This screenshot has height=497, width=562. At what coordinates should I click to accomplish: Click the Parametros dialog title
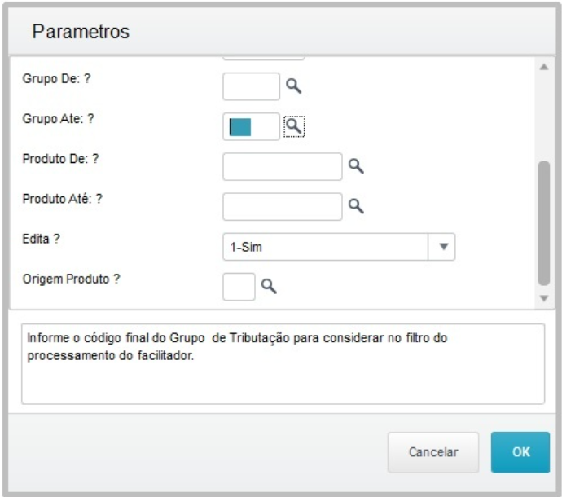tap(81, 32)
